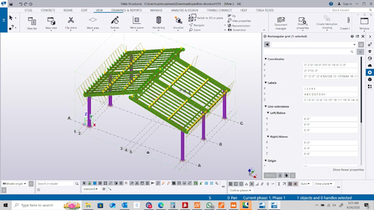Save the model with the disk icon
The width and height of the screenshot is (374, 210).
coord(11,4)
